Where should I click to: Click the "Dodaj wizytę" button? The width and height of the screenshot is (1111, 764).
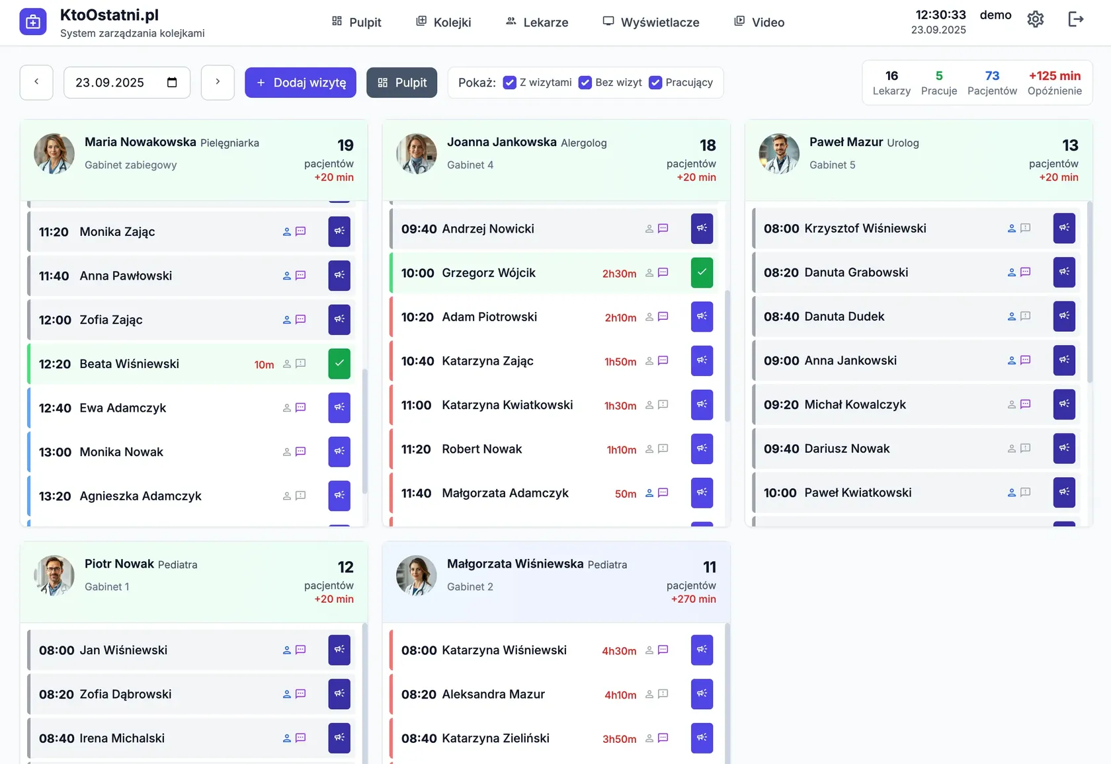(300, 83)
